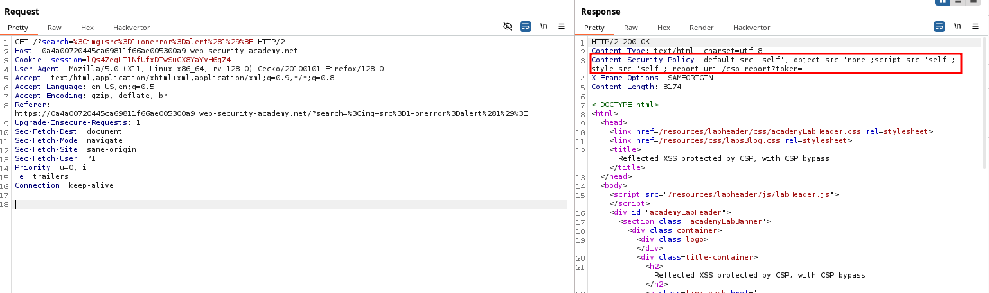989x293 pixels.
Task: Click div id="academyLabHeader" line
Action: click(670, 212)
